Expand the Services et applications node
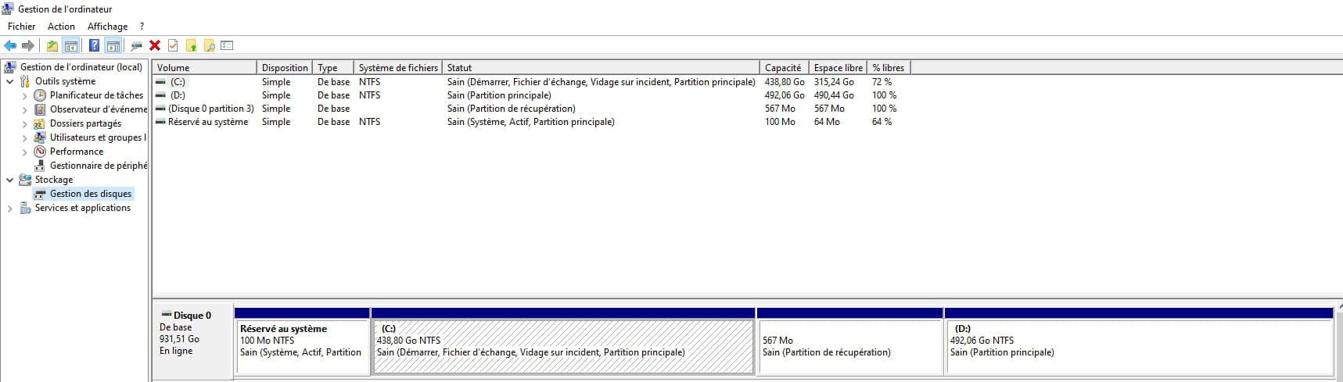The width and height of the screenshot is (1343, 382). pyautogui.click(x=9, y=209)
